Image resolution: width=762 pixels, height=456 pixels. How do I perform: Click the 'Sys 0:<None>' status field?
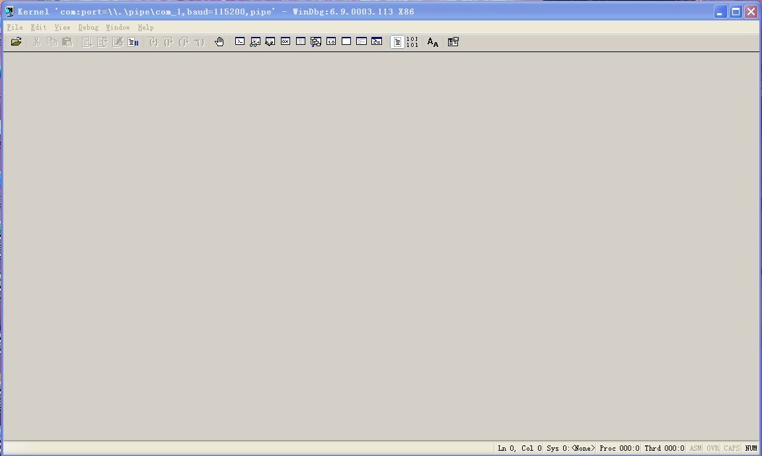pos(570,448)
